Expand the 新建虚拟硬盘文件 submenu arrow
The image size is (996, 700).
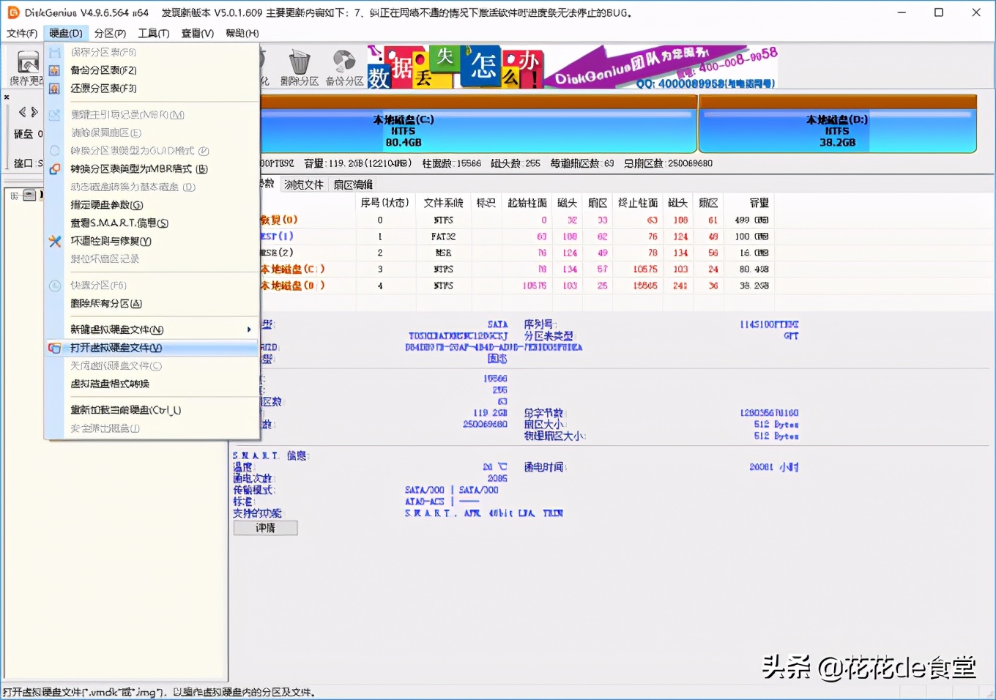click(x=249, y=329)
